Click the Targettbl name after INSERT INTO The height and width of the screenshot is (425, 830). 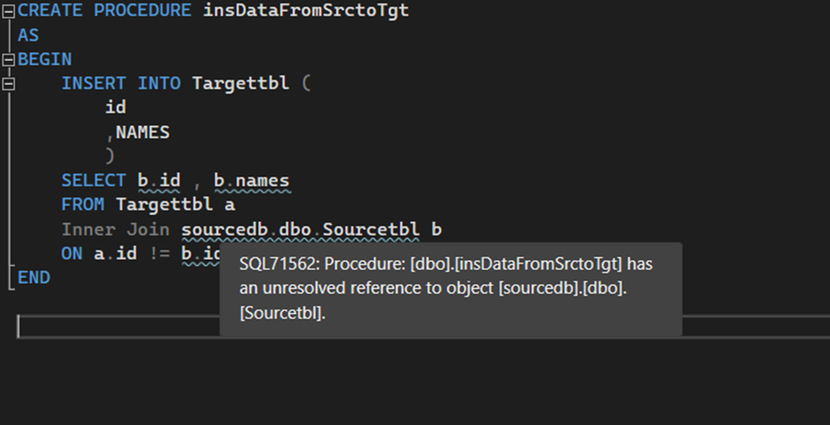[x=240, y=83]
